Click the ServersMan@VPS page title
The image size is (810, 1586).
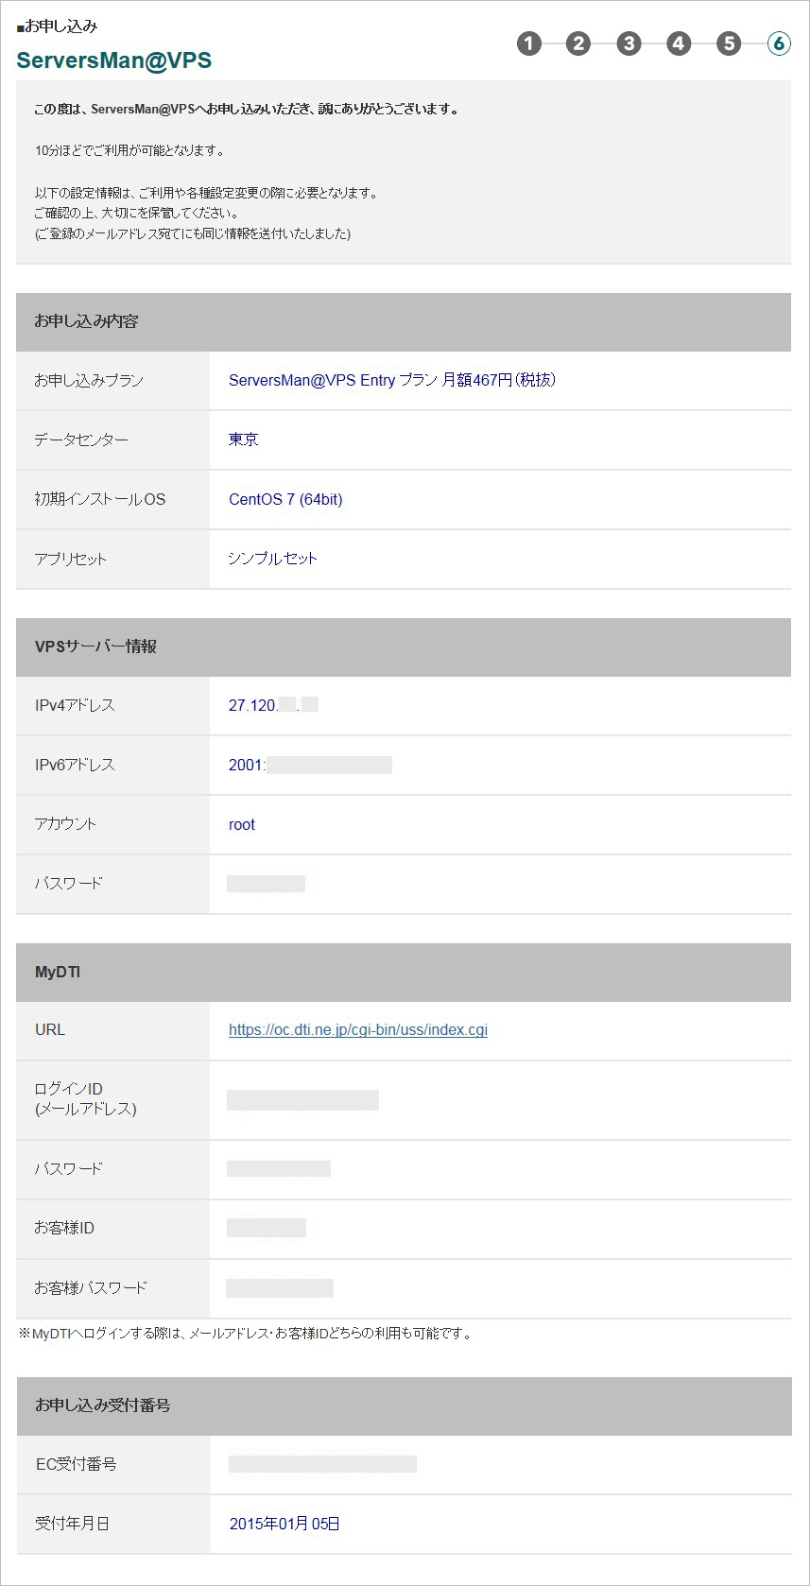pyautogui.click(x=114, y=60)
